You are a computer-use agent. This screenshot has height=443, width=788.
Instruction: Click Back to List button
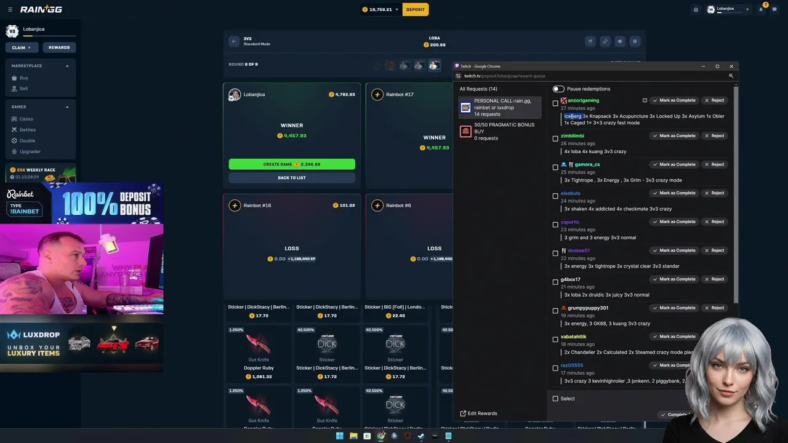coord(292,178)
